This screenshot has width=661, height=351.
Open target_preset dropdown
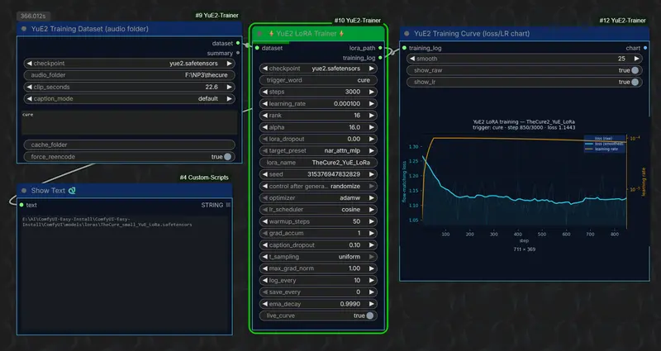tap(318, 151)
